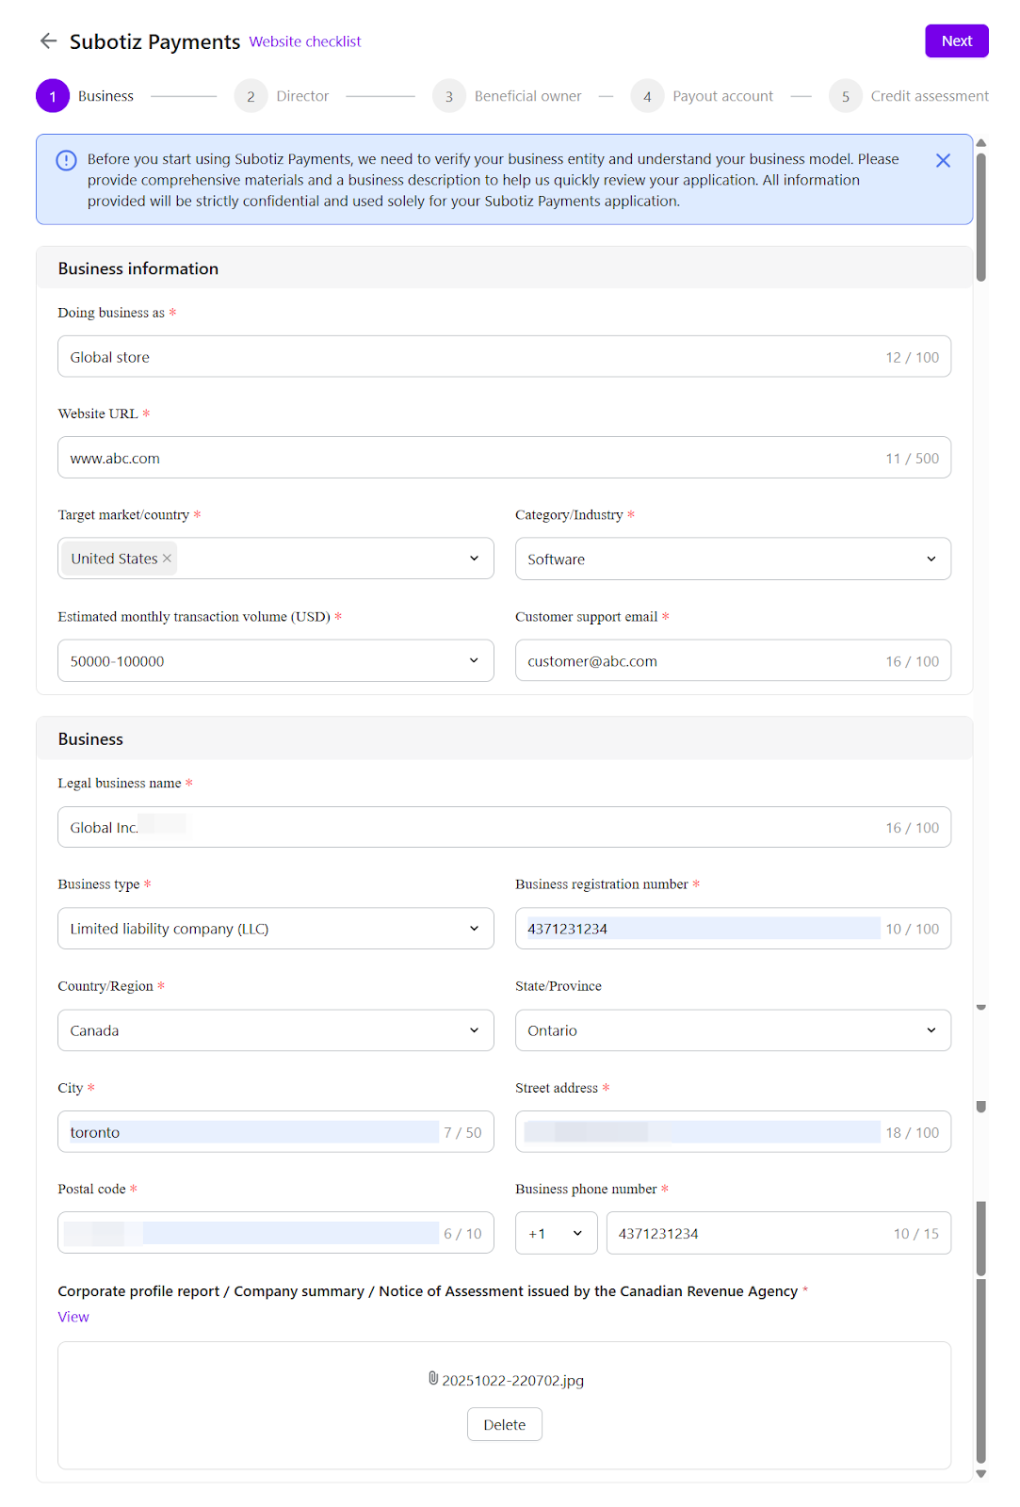Select step 2 Director circle
The image size is (1020, 1507).
tap(251, 96)
